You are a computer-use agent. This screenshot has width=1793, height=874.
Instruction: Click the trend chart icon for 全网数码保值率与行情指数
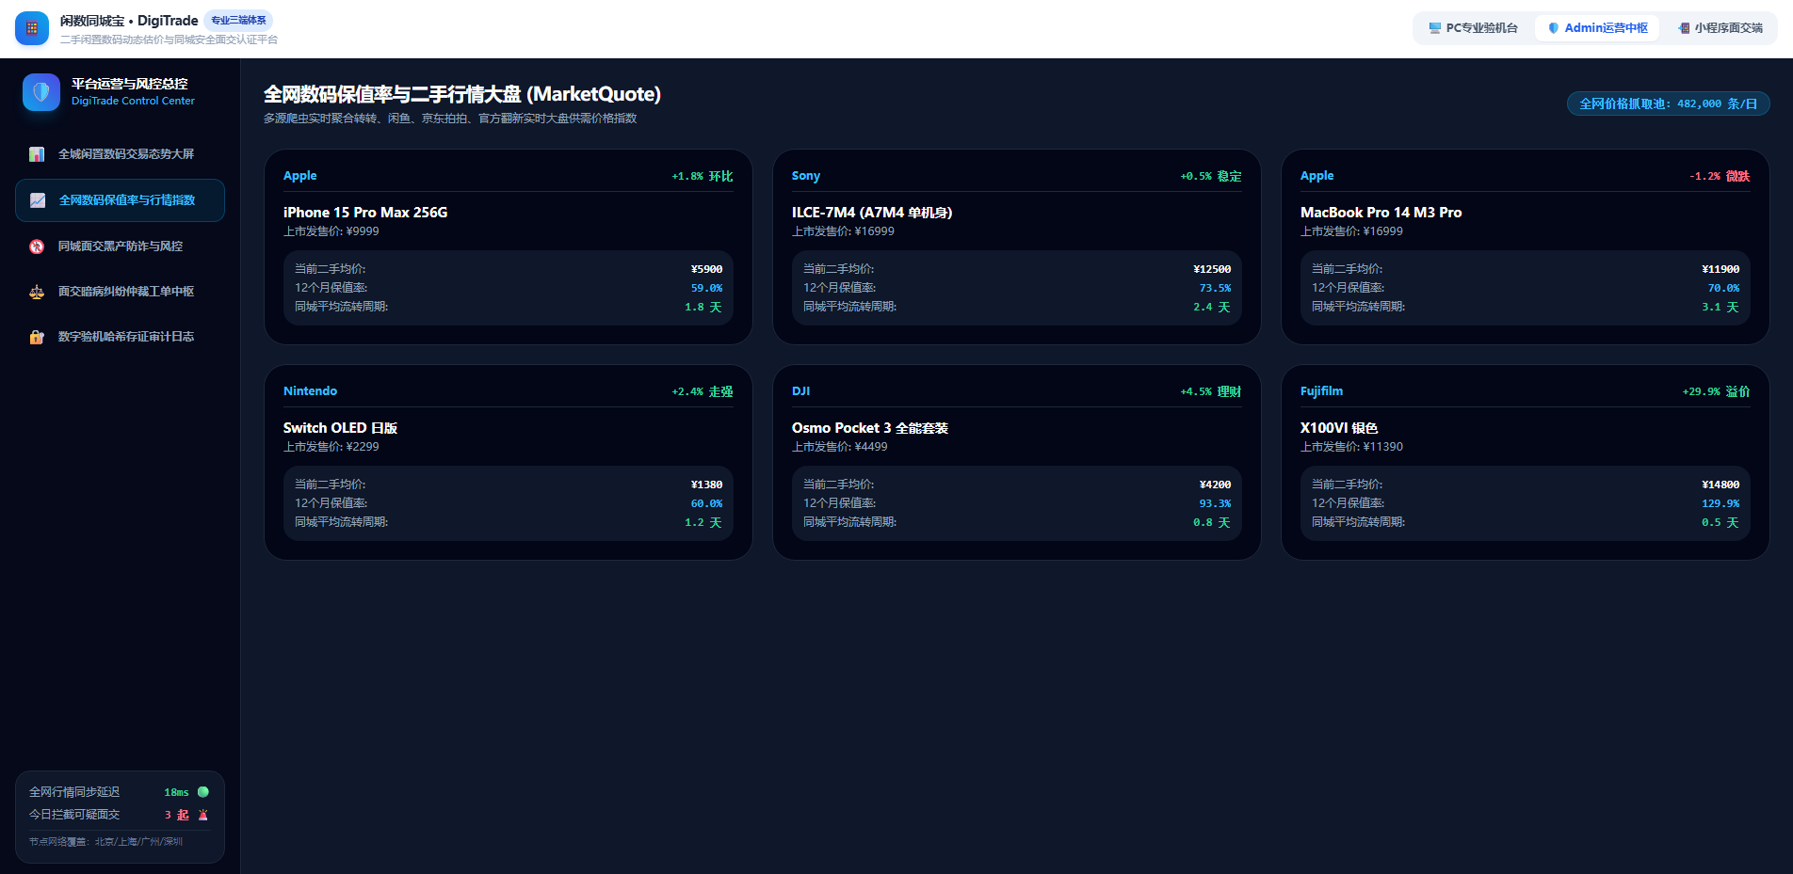coord(38,200)
